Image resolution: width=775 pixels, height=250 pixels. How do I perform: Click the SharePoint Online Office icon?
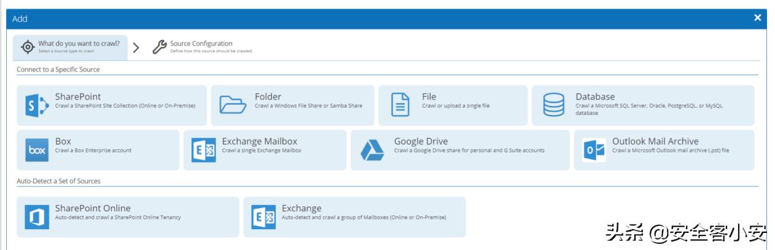point(36,217)
